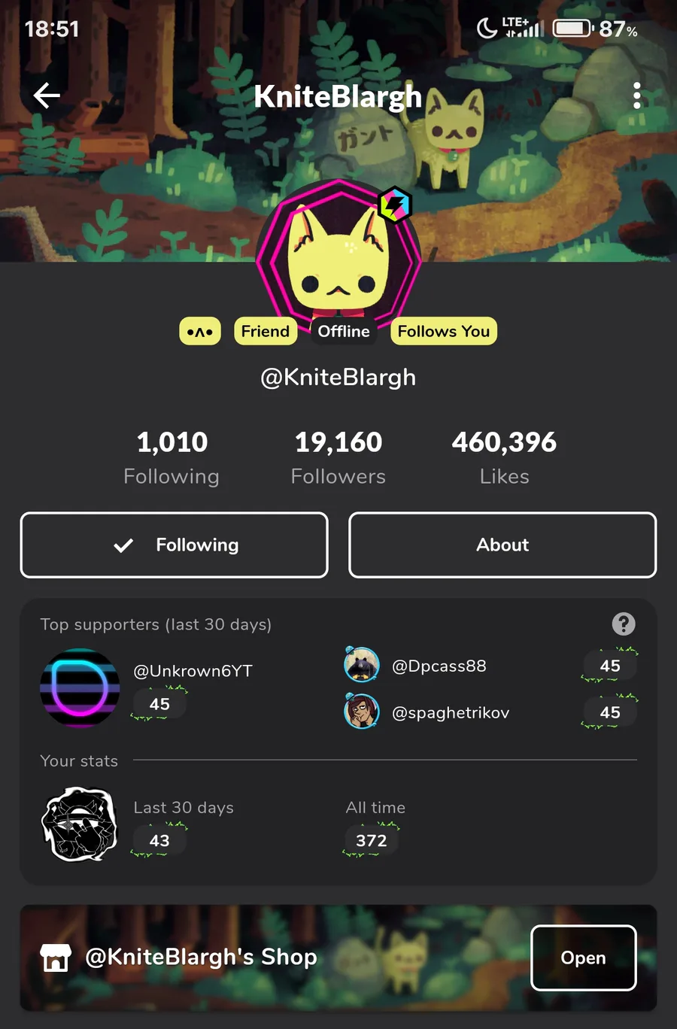677x1029 pixels.
Task: Tap the cat-face emoticon tag
Action: [x=200, y=331]
